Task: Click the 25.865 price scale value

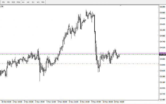Action: coord(162,13)
